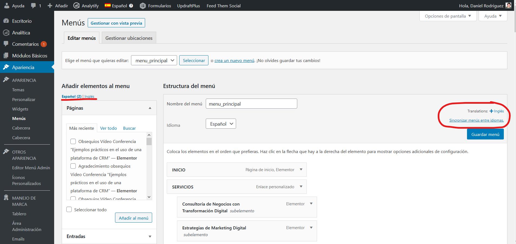
Task: Click the Guardar menú button
Action: tap(485, 134)
